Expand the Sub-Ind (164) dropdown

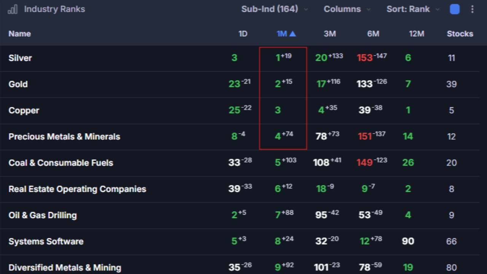click(275, 9)
